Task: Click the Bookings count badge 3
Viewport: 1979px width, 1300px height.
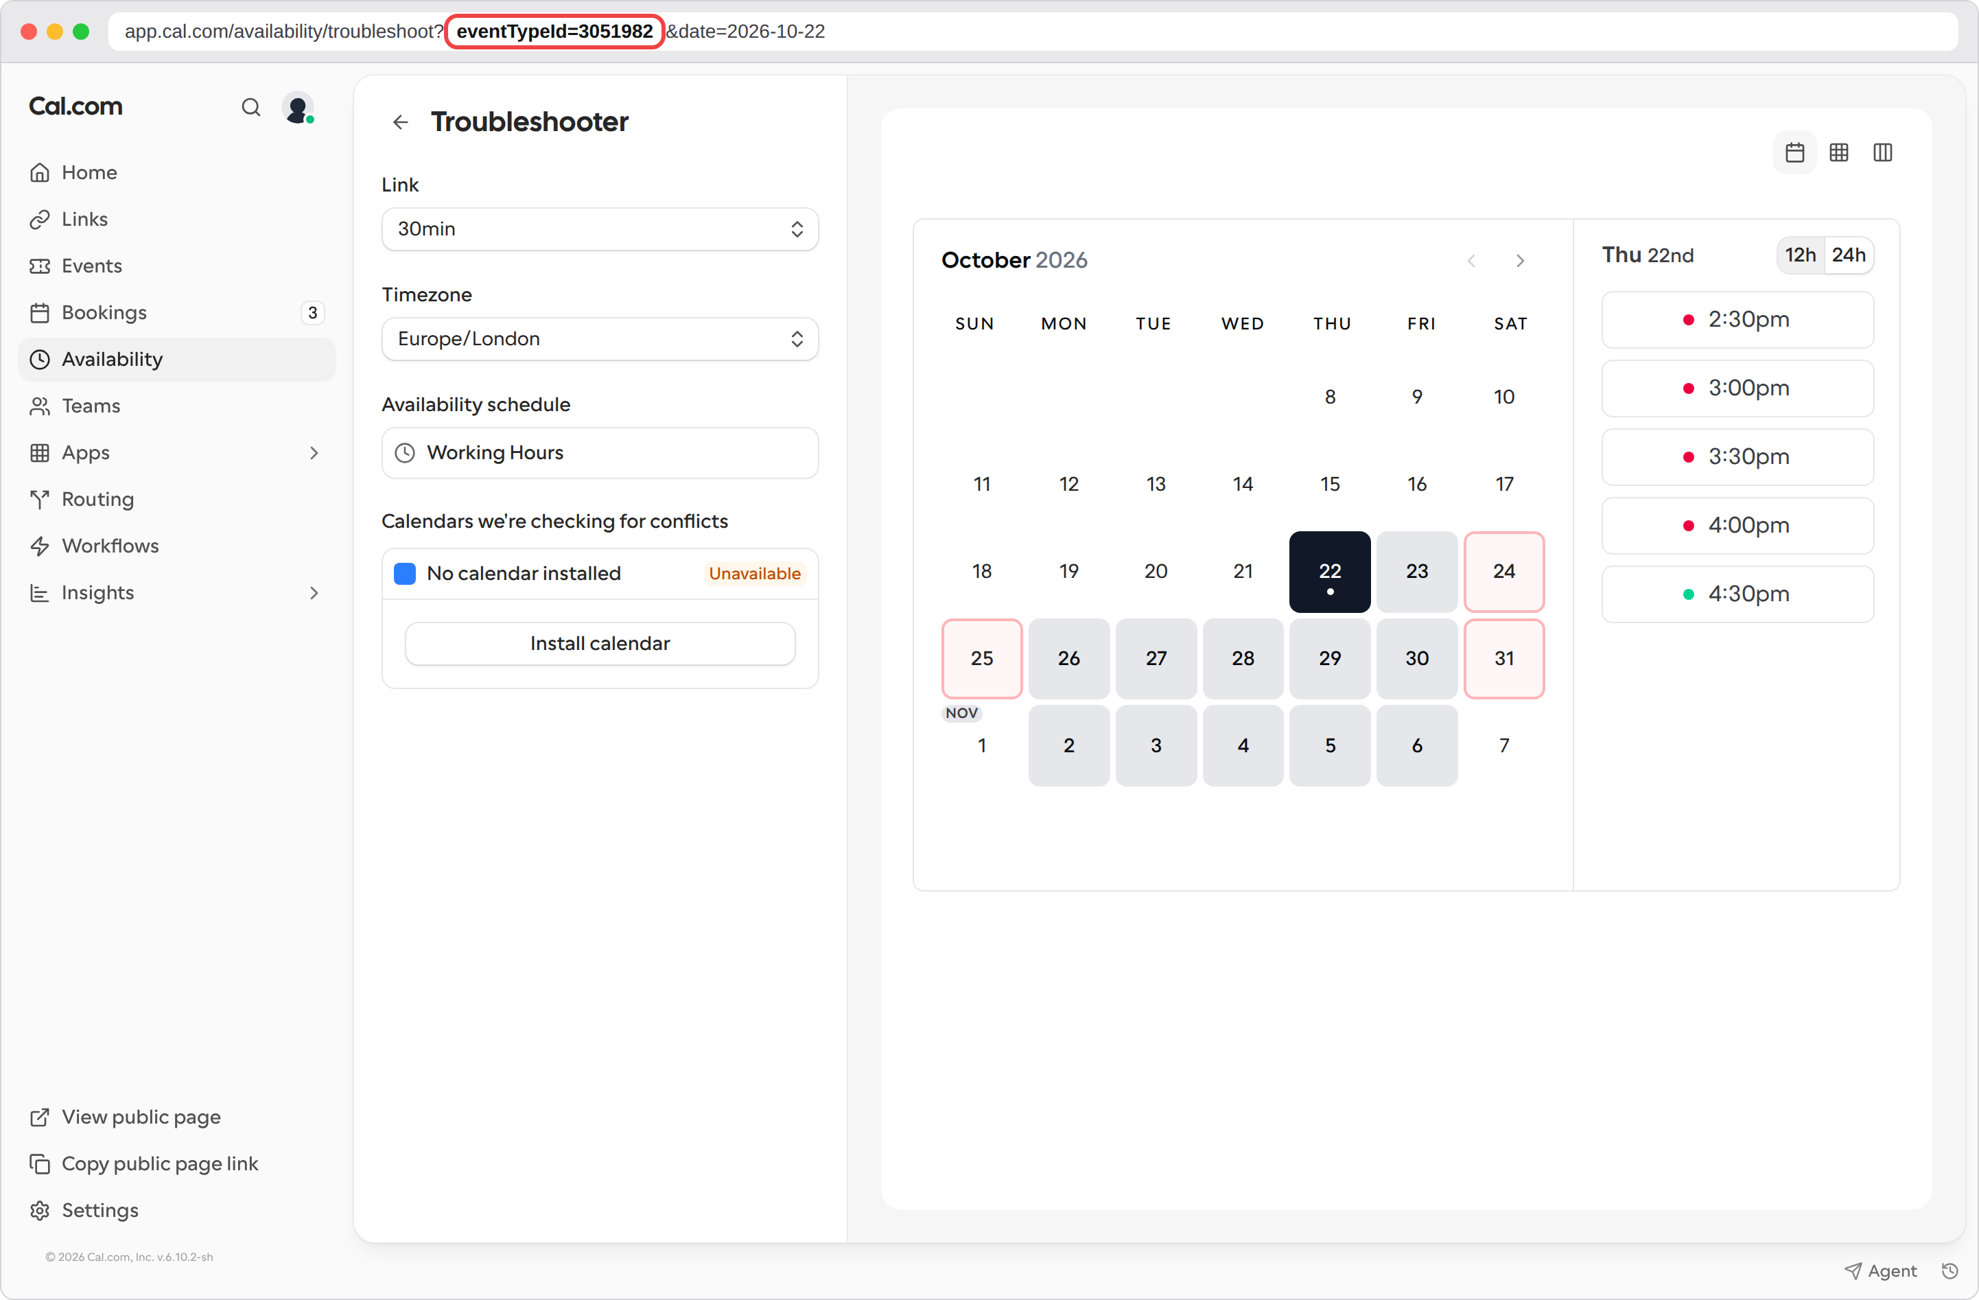Action: 312,313
